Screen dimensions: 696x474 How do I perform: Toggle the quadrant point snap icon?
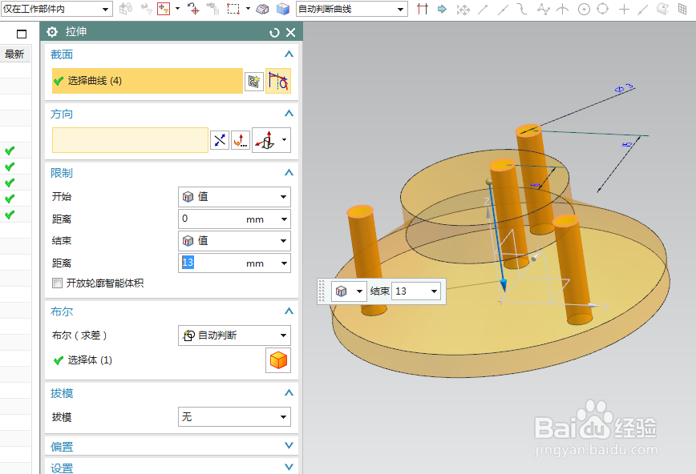tap(603, 9)
